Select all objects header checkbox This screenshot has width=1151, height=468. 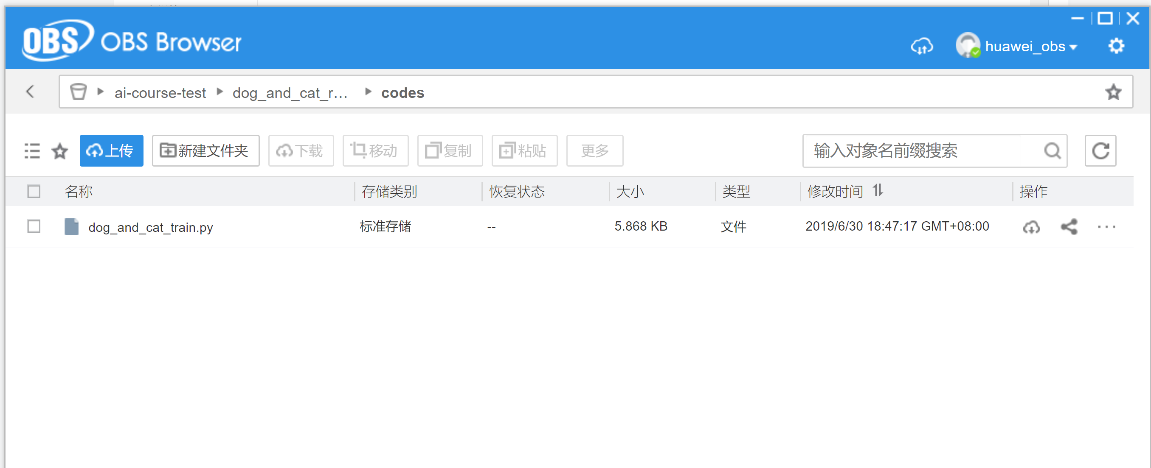tap(34, 191)
